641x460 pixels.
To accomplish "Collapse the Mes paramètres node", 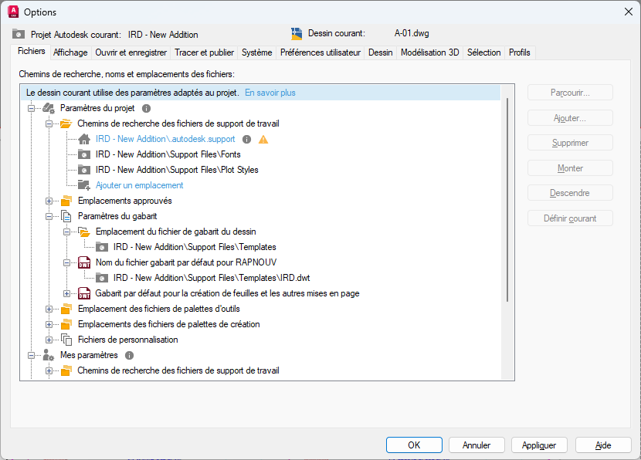I will 31,355.
